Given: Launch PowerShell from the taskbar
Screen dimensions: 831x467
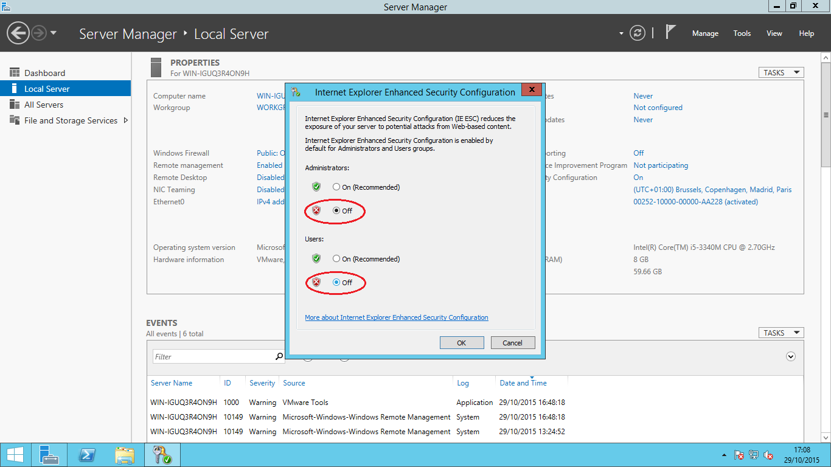Looking at the screenshot, I should [87, 455].
